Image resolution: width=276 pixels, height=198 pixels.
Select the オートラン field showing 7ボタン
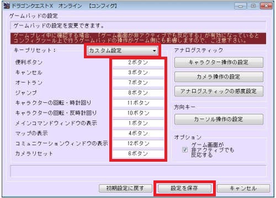pos(138,82)
